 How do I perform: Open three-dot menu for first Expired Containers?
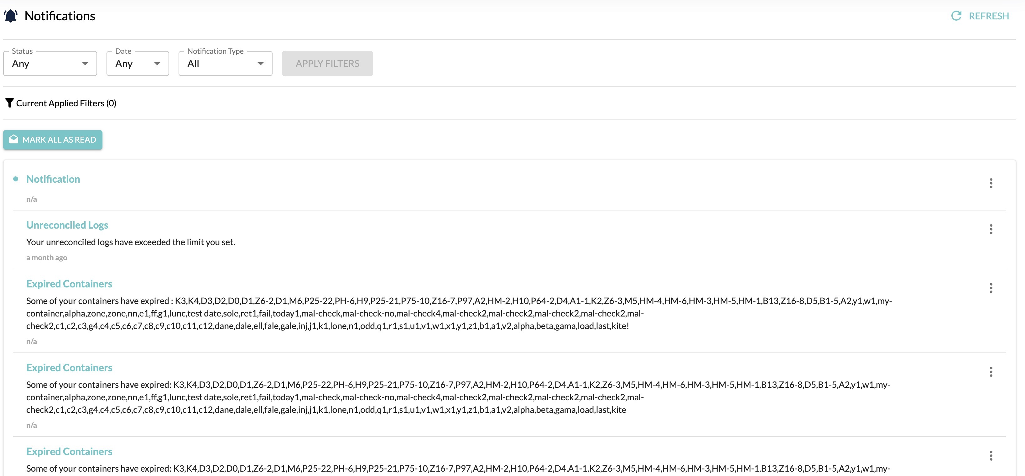coord(991,288)
